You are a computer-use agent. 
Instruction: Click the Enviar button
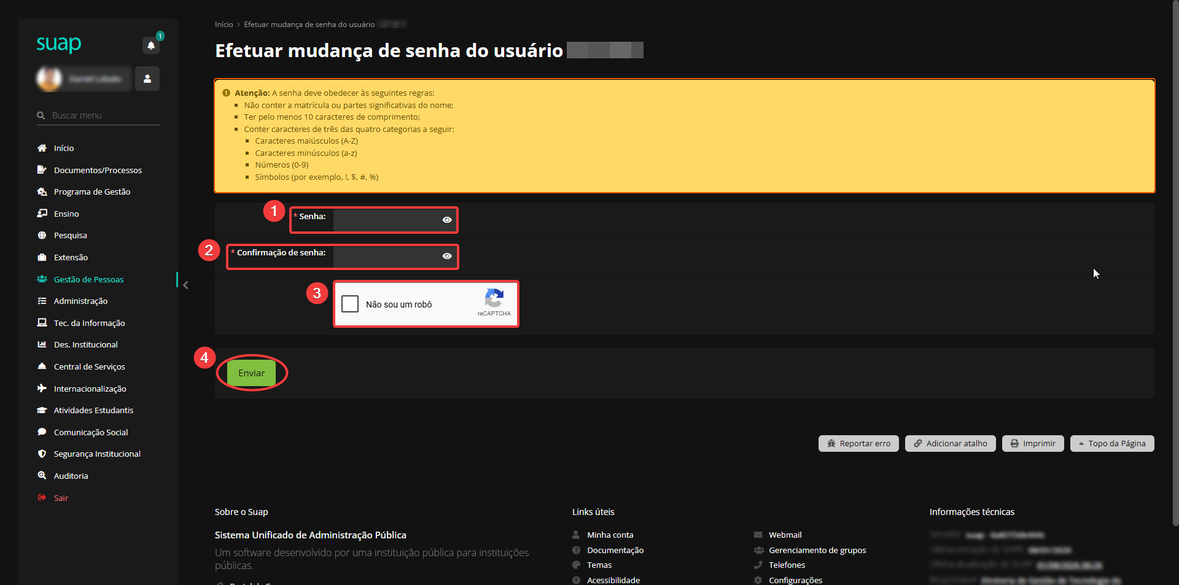251,373
